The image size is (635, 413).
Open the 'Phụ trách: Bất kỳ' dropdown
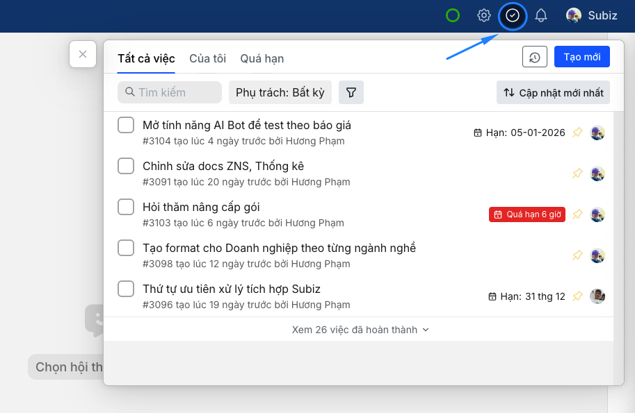click(280, 92)
